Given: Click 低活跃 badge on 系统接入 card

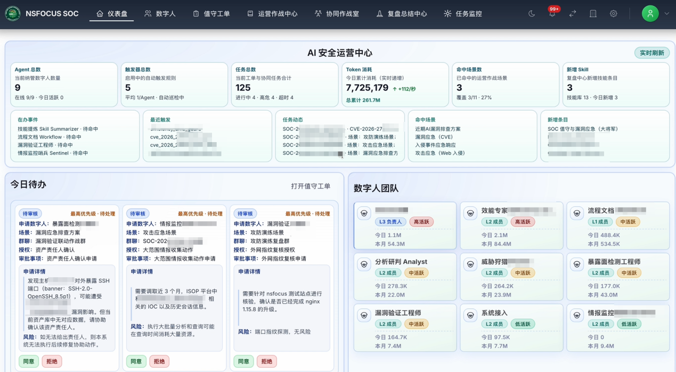Looking at the screenshot, I should [523, 324].
